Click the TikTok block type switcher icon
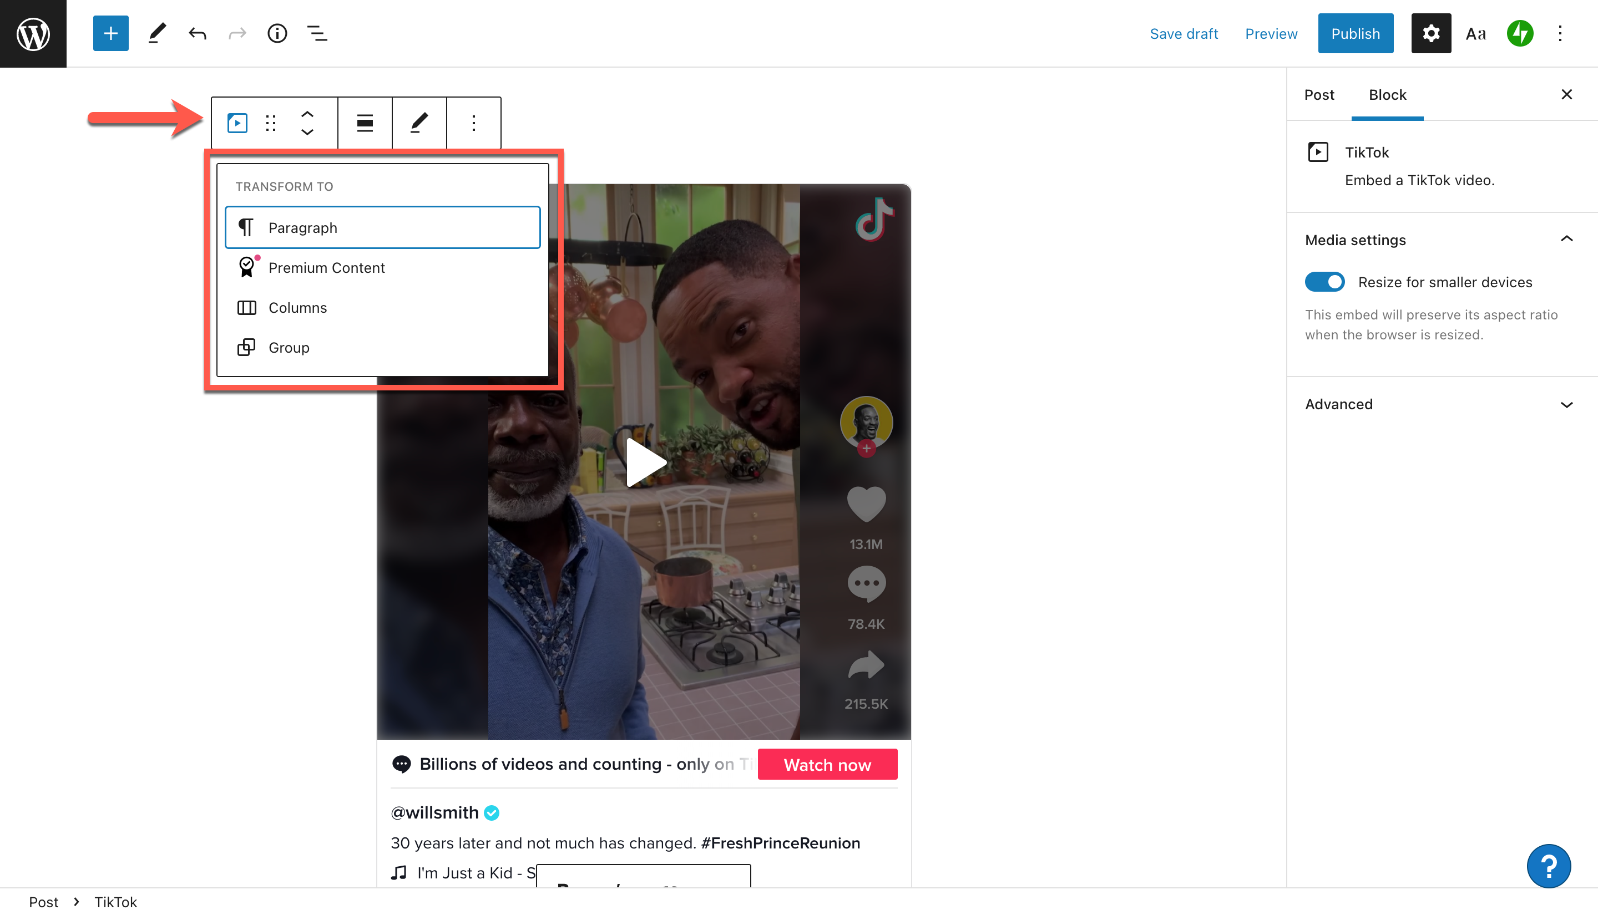Viewport: 1598px width, 915px height. click(237, 123)
